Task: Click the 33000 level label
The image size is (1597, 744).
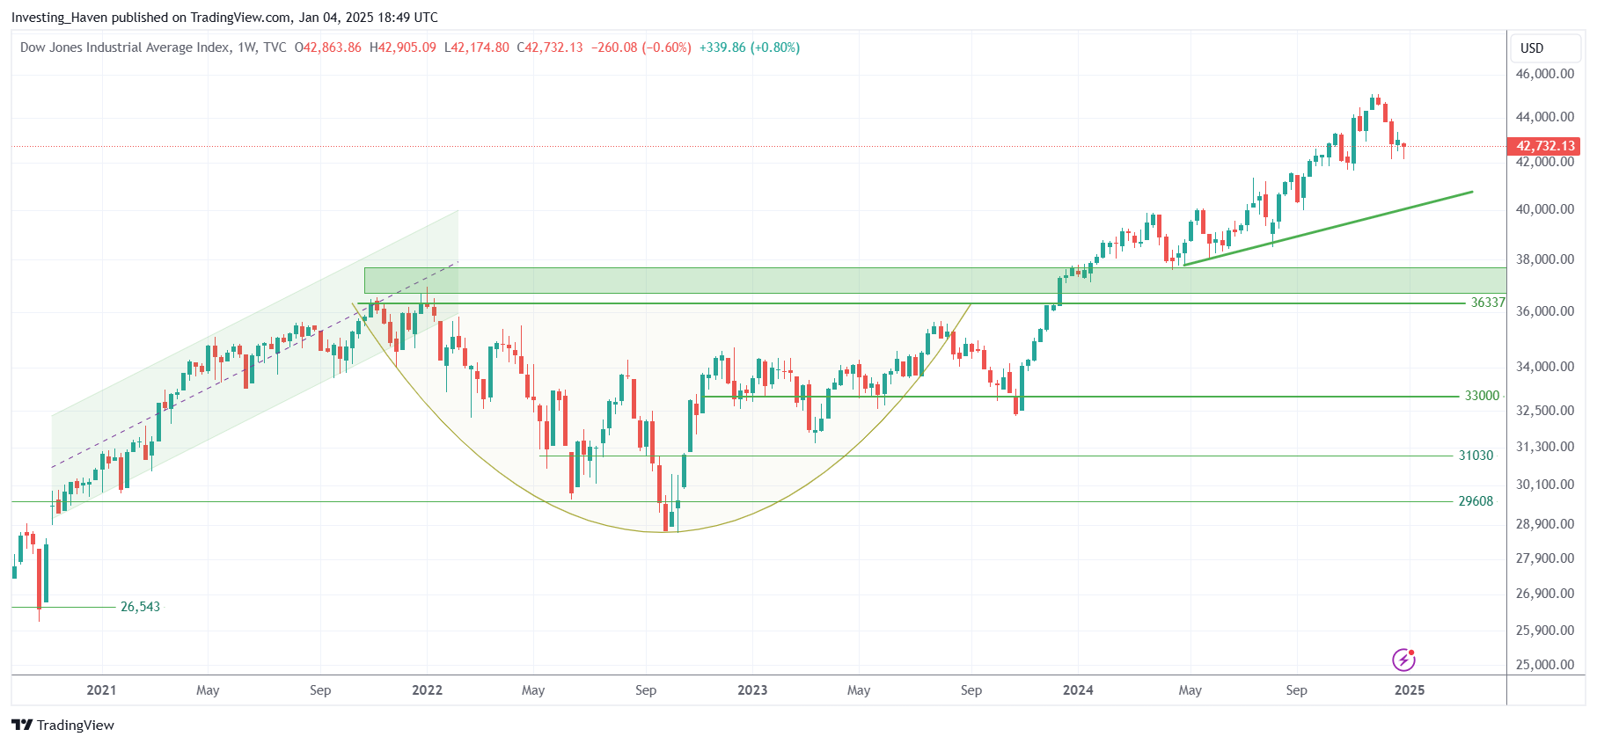Action: [x=1482, y=396]
